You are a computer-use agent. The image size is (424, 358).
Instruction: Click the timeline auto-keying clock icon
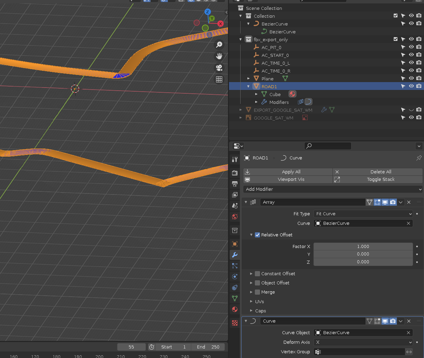click(152, 347)
